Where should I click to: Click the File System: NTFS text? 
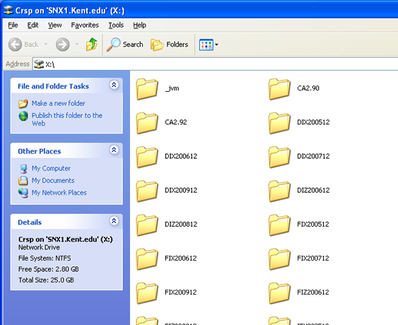click(x=45, y=258)
